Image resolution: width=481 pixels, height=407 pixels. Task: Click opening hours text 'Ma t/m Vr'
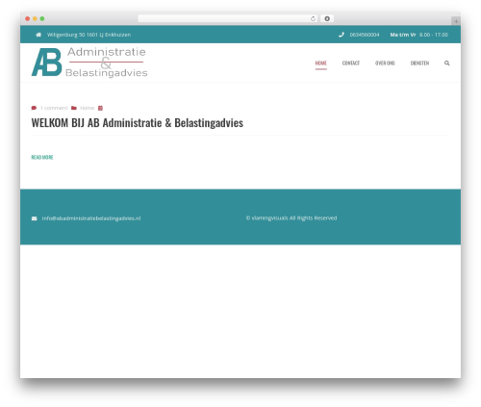403,35
